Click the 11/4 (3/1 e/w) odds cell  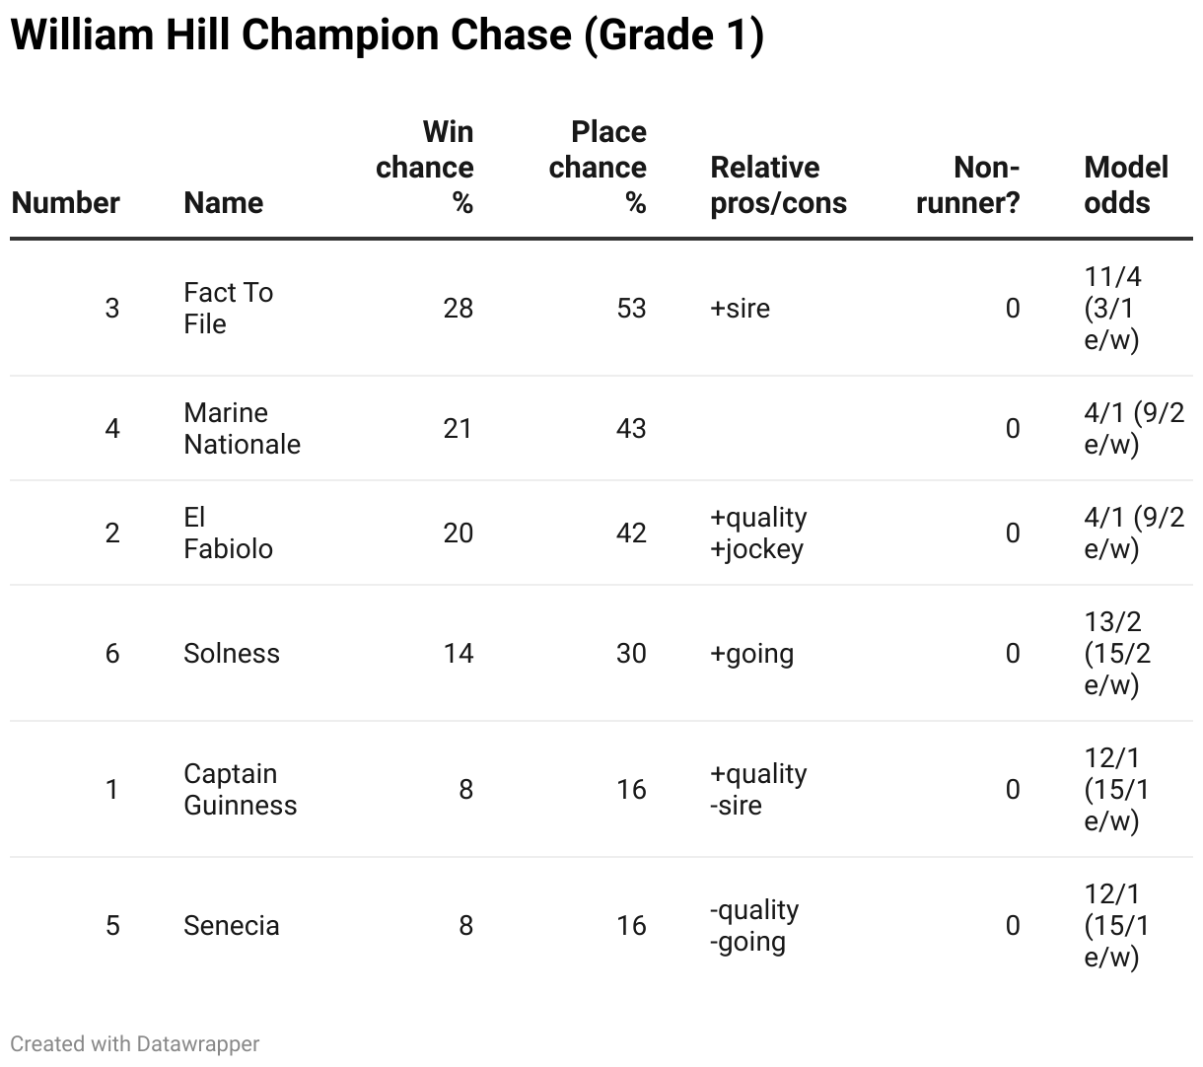click(x=1113, y=308)
